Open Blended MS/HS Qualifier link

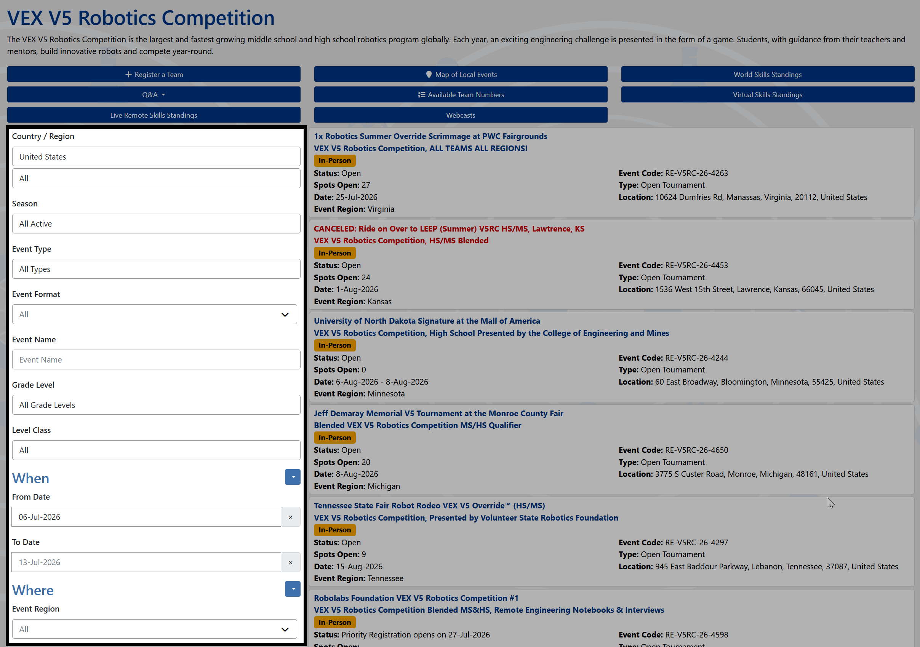click(418, 425)
